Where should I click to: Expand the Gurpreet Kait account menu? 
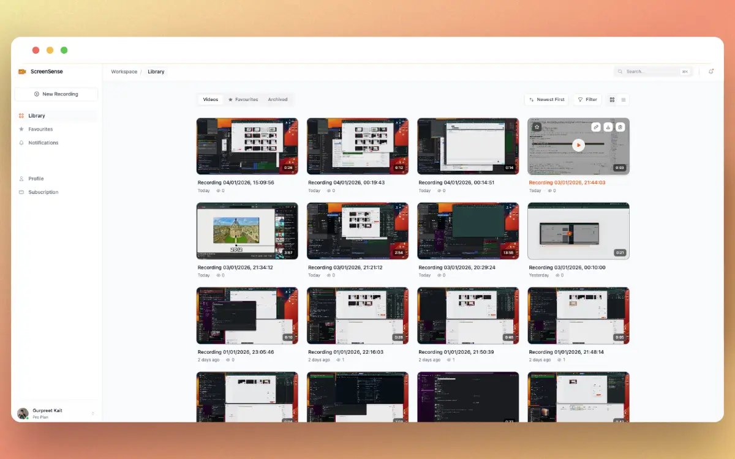tap(57, 412)
